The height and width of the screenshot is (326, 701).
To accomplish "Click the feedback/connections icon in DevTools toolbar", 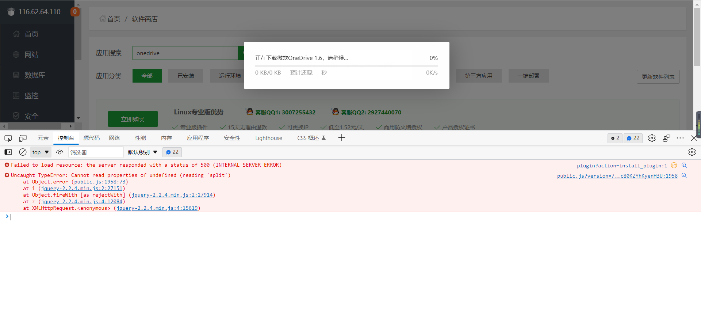I will (x=666, y=138).
